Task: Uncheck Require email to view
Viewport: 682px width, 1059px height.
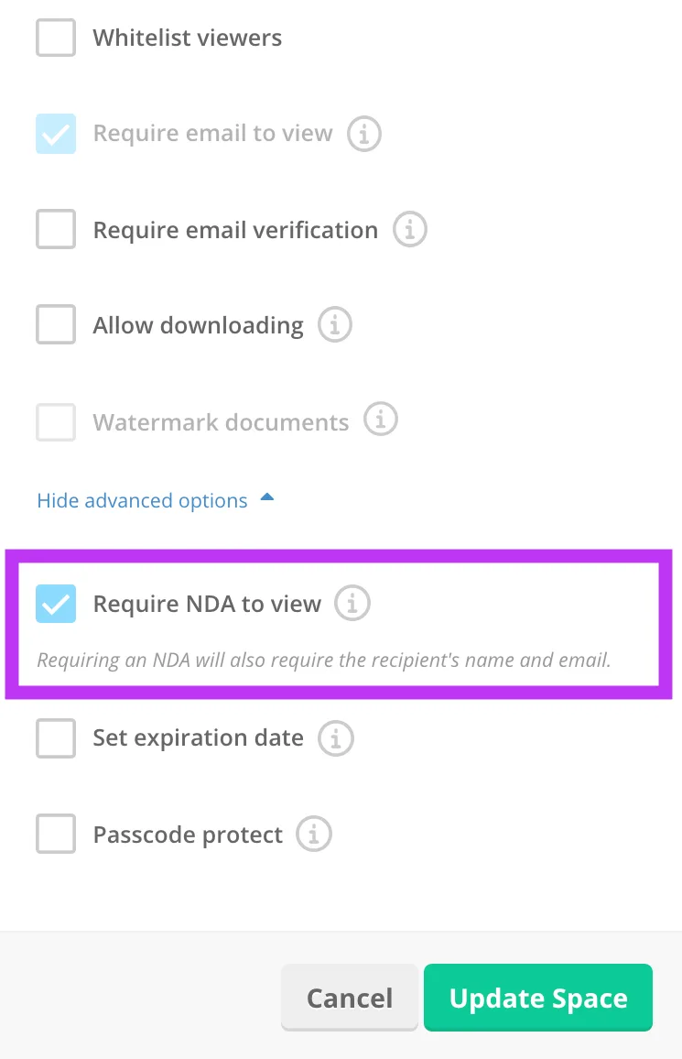Action: pos(56,133)
